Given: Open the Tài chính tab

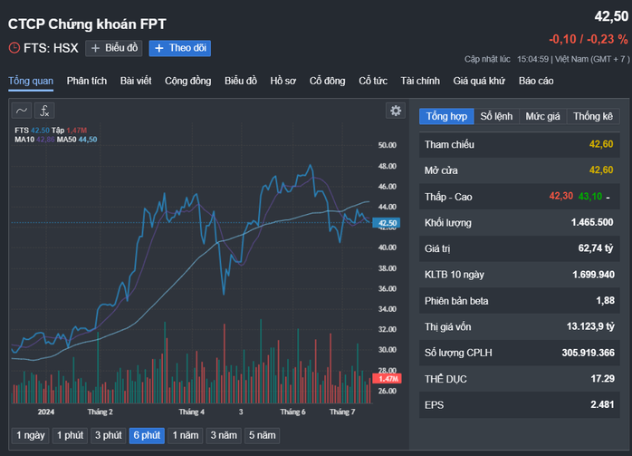Looking at the screenshot, I should pyautogui.click(x=420, y=81).
